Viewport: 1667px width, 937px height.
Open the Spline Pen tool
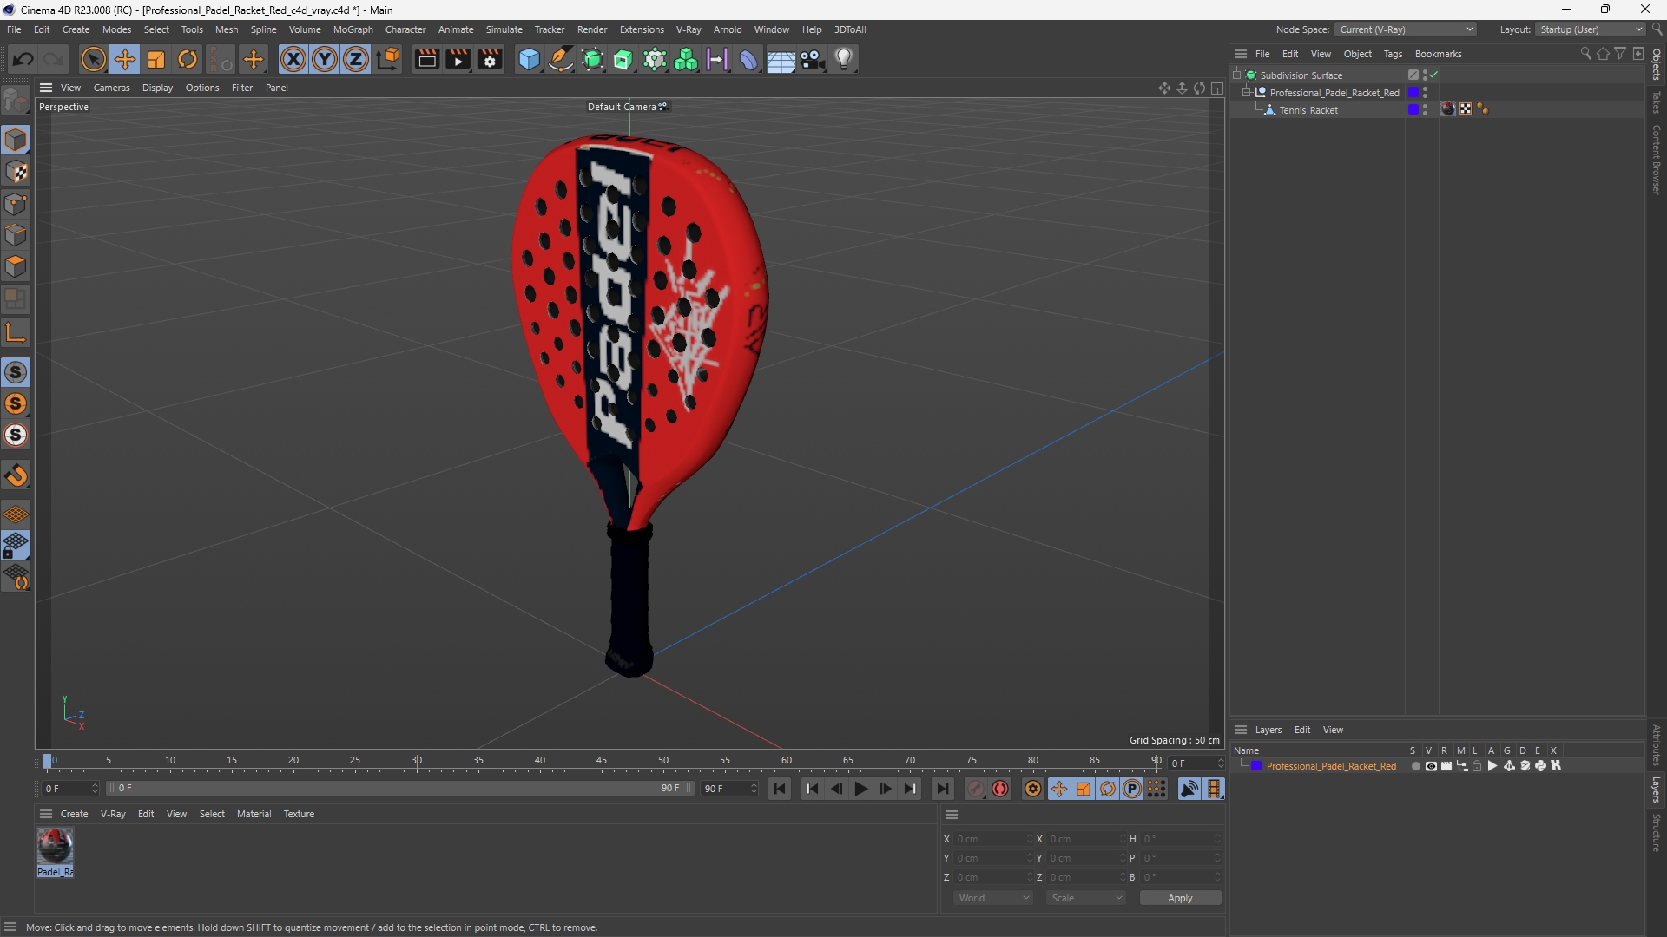point(561,59)
